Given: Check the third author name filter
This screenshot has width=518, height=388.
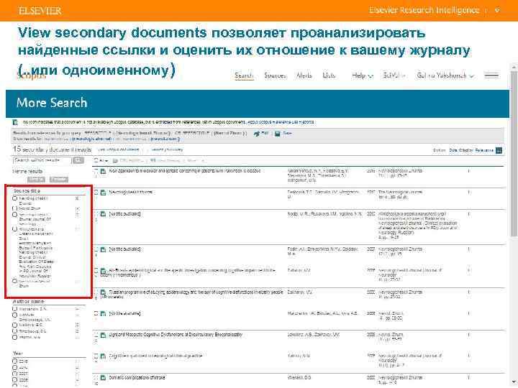Looking at the screenshot, I should (x=15, y=325).
